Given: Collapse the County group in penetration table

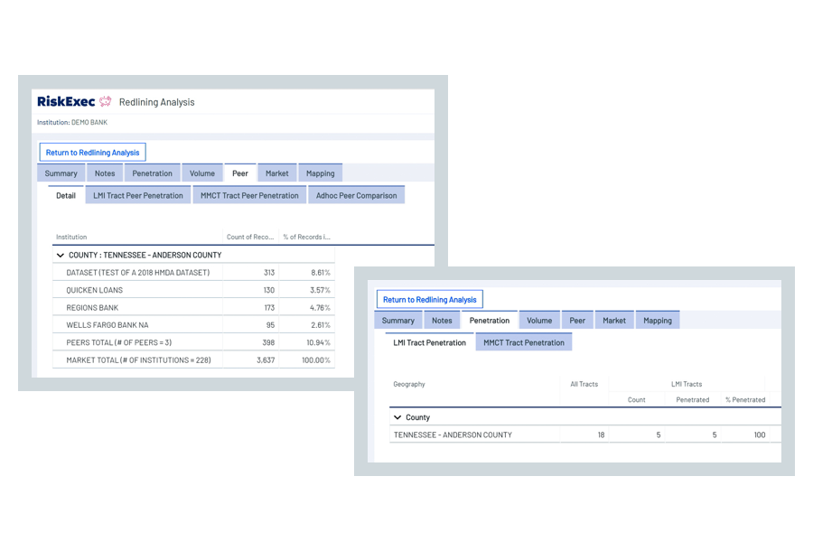Looking at the screenshot, I should pyautogui.click(x=397, y=416).
